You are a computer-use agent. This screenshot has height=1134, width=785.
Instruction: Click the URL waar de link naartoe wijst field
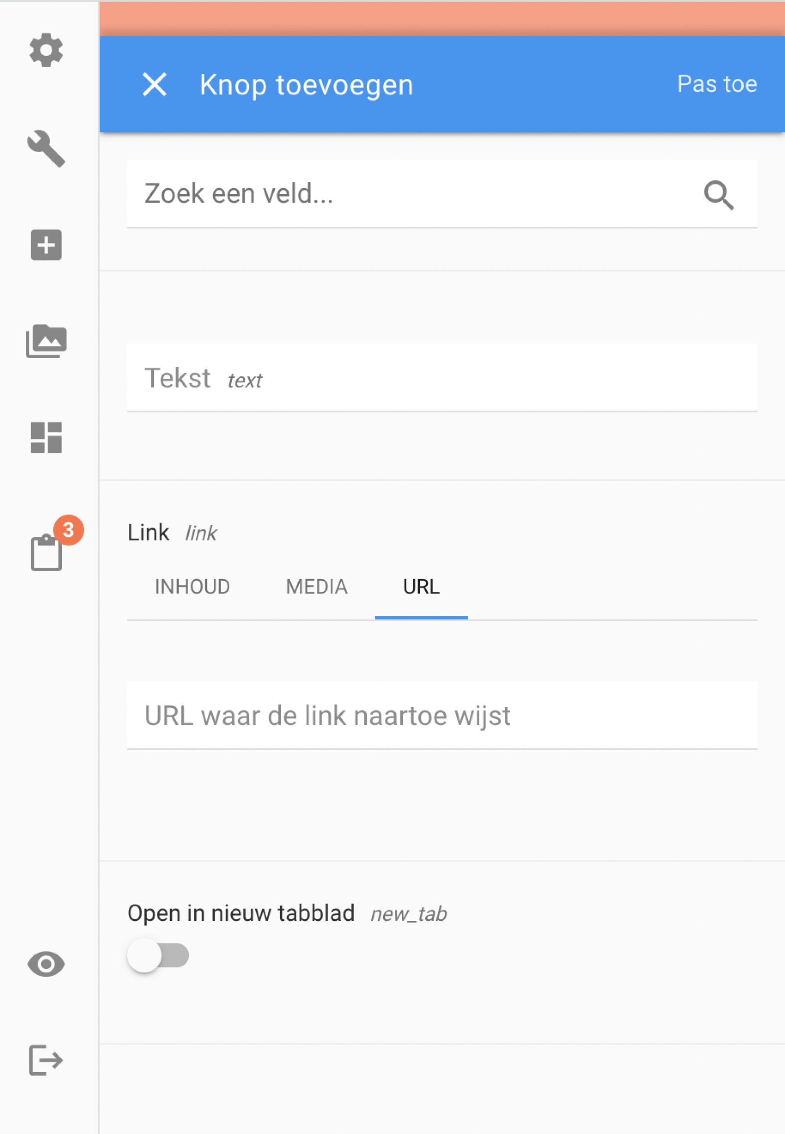click(442, 715)
